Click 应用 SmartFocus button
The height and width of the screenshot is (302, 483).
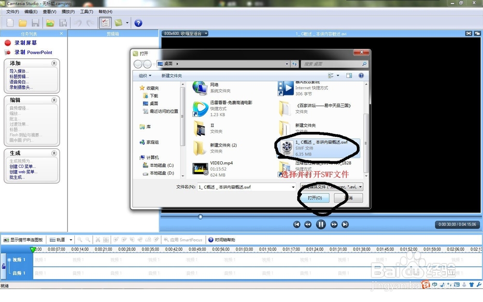click(x=183, y=240)
